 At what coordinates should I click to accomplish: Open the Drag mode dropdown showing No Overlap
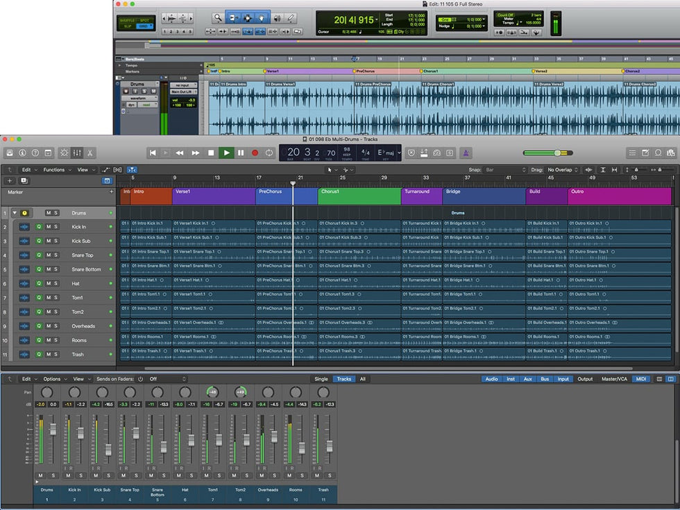562,169
